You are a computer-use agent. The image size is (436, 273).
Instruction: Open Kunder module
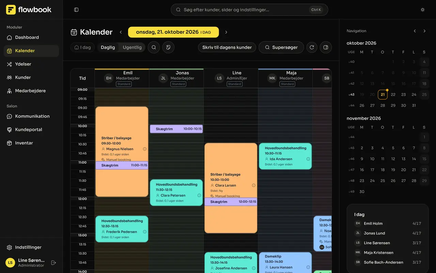pyautogui.click(x=31, y=77)
